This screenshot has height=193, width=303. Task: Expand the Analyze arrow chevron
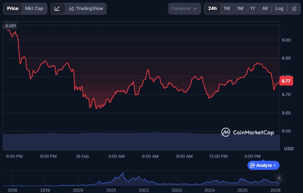click(274, 165)
